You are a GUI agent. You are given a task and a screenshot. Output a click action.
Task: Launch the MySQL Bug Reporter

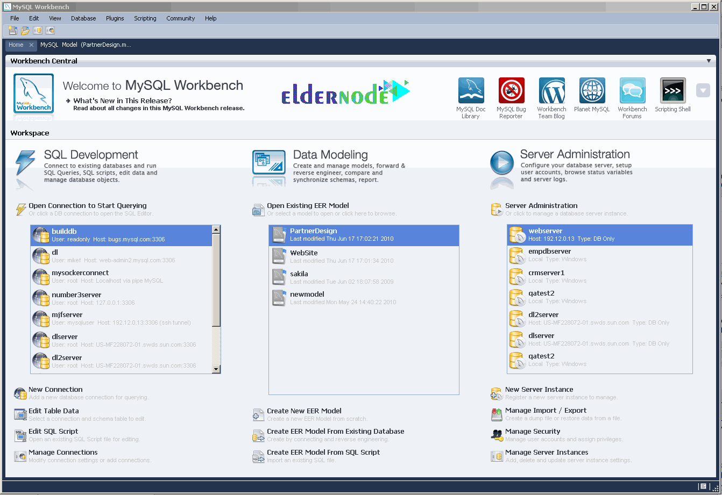(x=511, y=91)
